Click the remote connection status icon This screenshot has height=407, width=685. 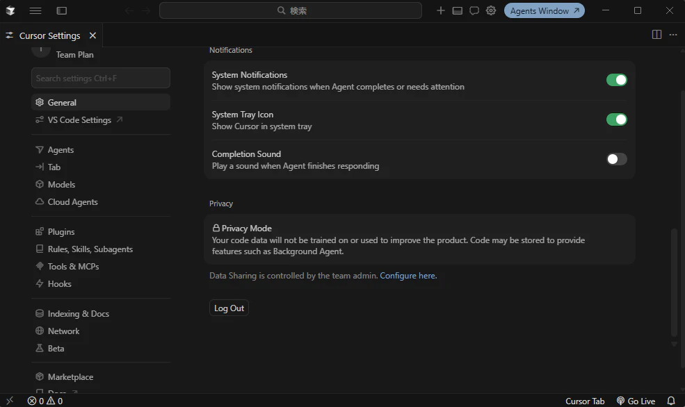point(10,401)
